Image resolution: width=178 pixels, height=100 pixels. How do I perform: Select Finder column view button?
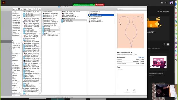(x=19, y=9)
